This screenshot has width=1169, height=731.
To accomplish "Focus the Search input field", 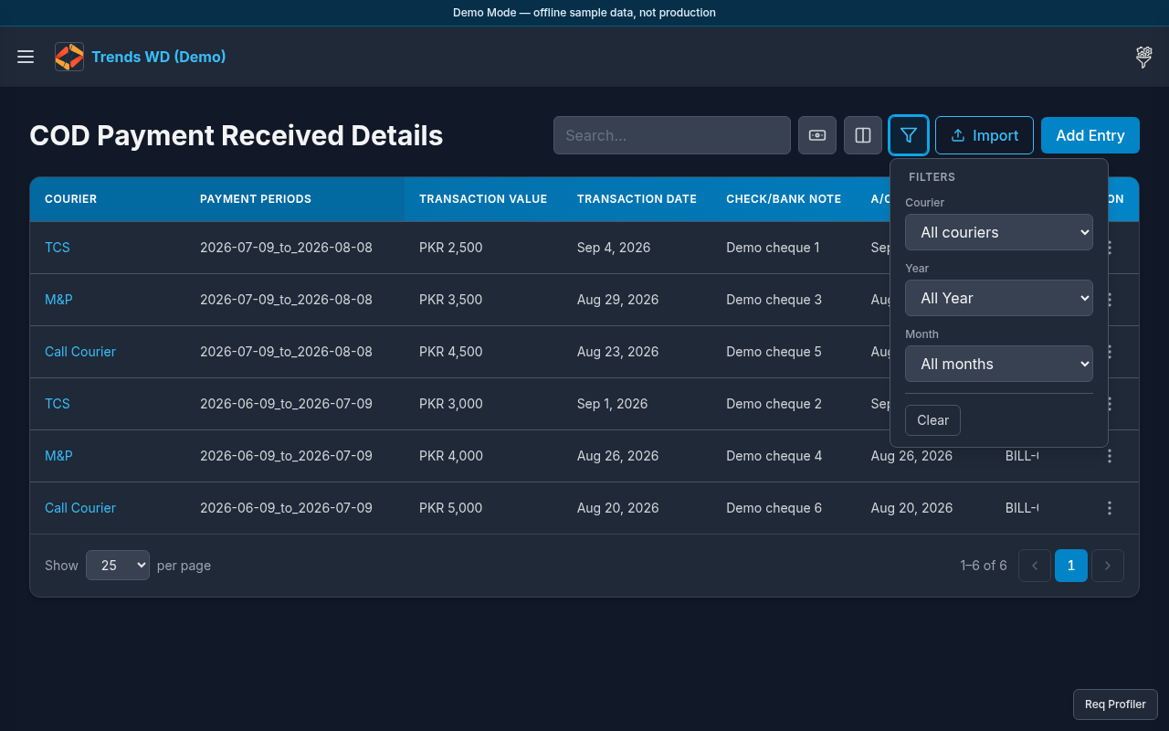I will point(672,135).
